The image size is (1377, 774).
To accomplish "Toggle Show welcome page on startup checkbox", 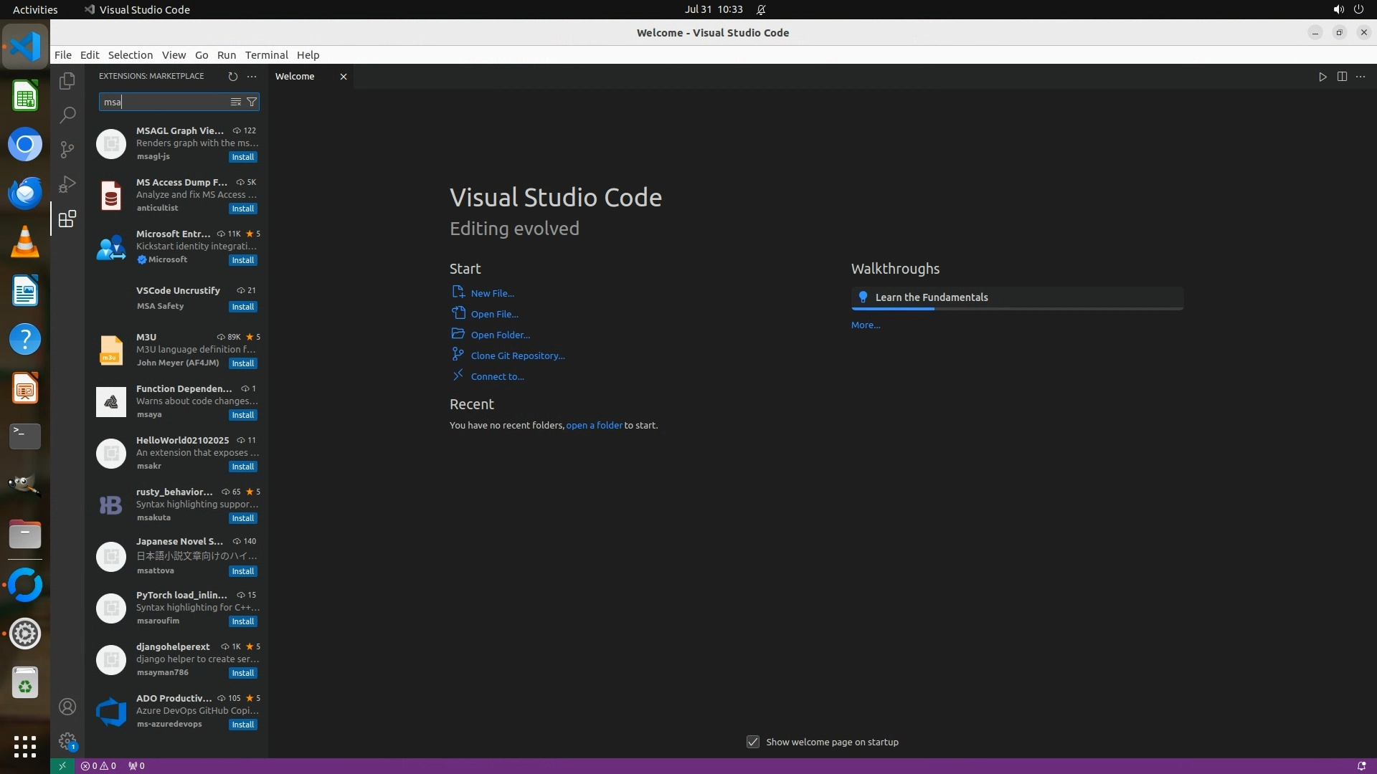I will pyautogui.click(x=753, y=742).
